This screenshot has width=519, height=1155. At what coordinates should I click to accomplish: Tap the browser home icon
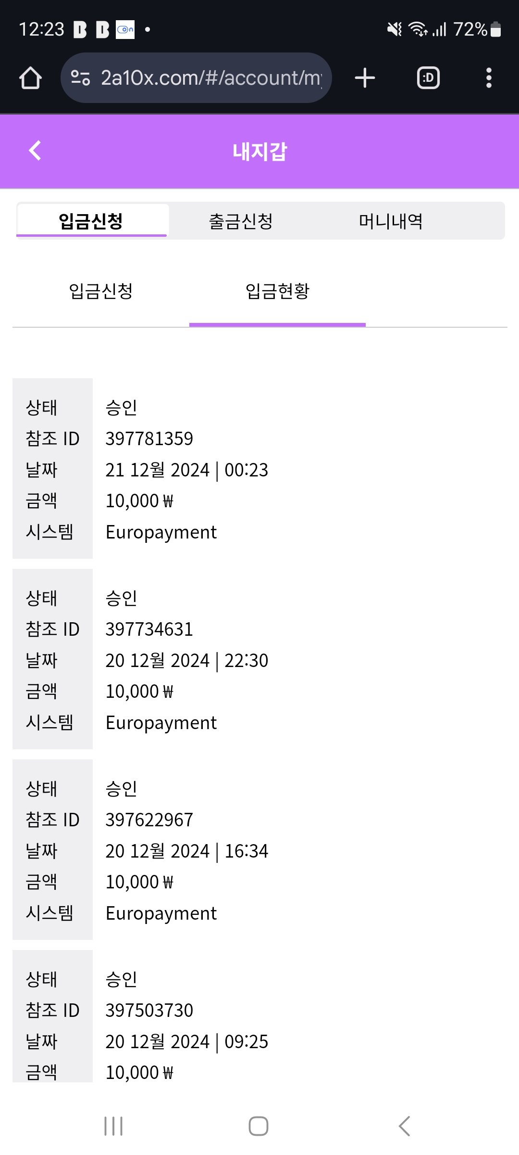[30, 78]
